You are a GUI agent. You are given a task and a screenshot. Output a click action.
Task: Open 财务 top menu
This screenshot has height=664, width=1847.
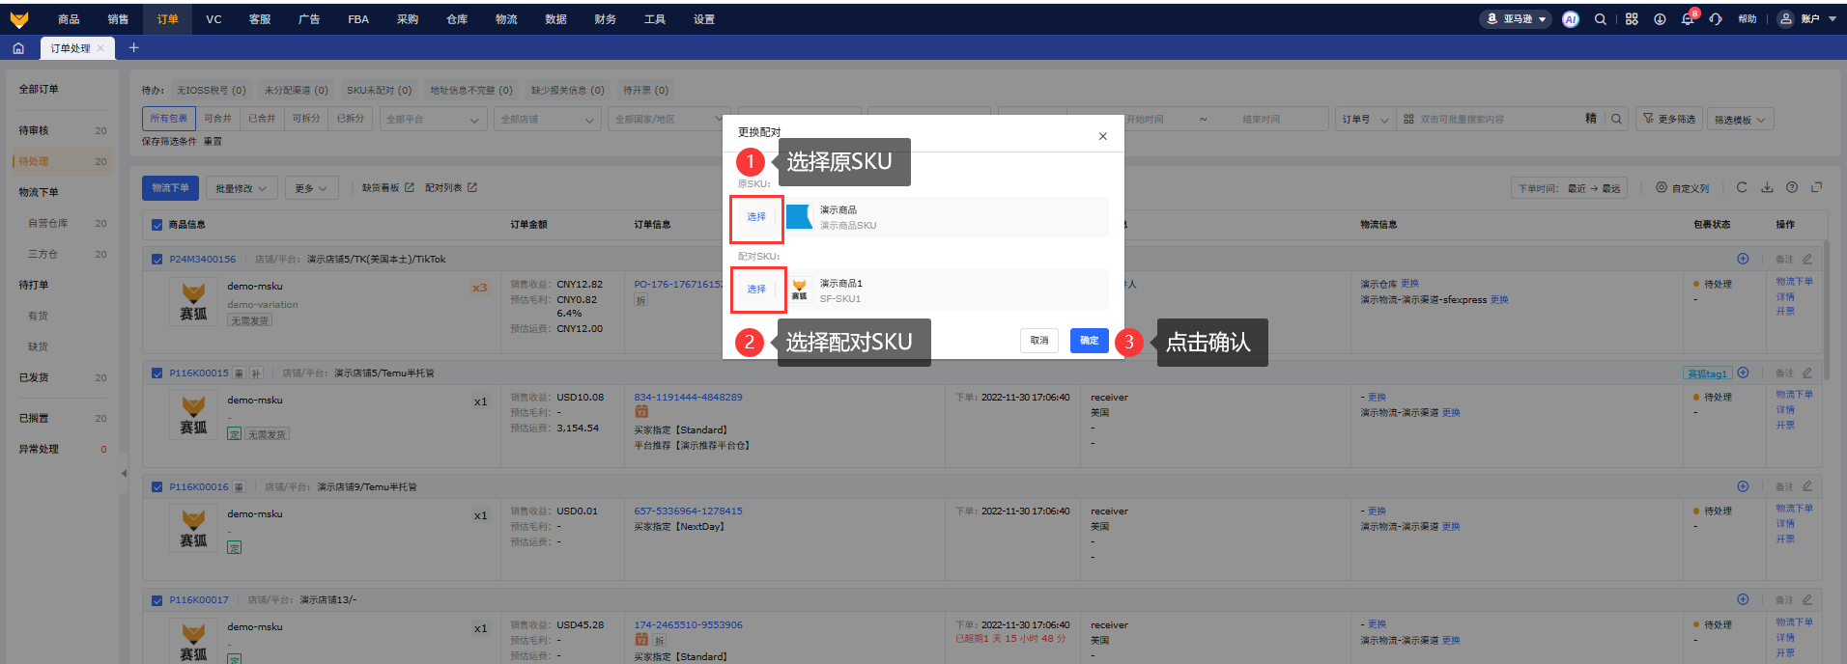[605, 19]
